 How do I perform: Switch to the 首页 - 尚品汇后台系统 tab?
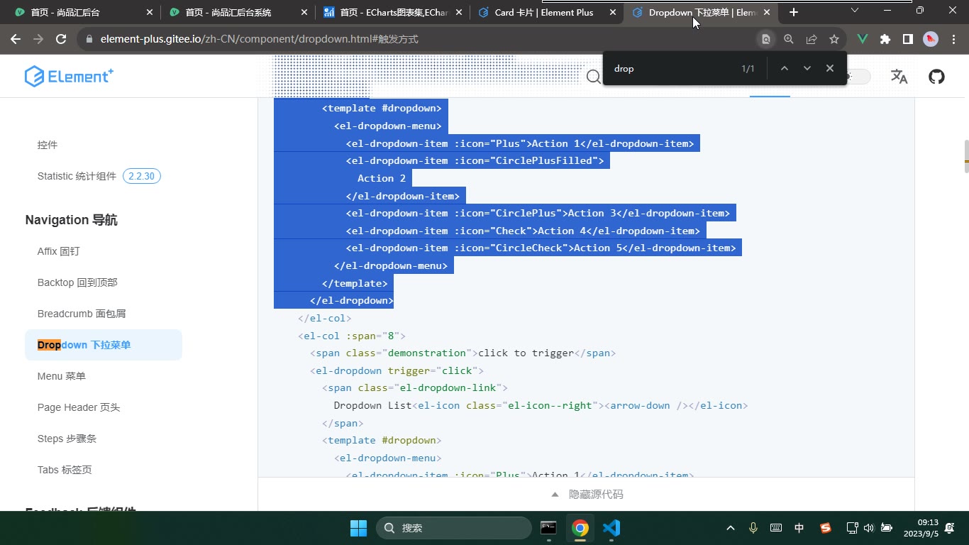pos(238,12)
